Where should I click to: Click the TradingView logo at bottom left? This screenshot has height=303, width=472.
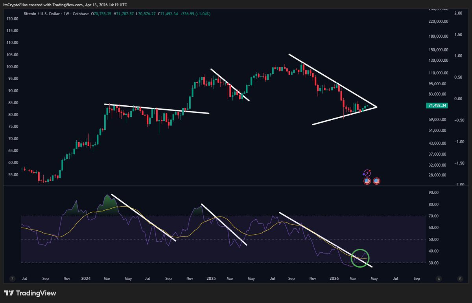tap(30, 293)
